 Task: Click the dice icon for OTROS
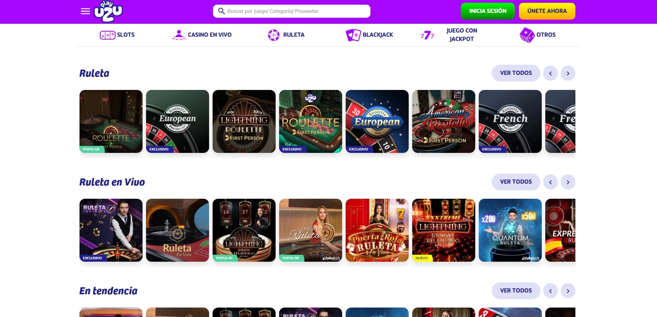(x=526, y=35)
